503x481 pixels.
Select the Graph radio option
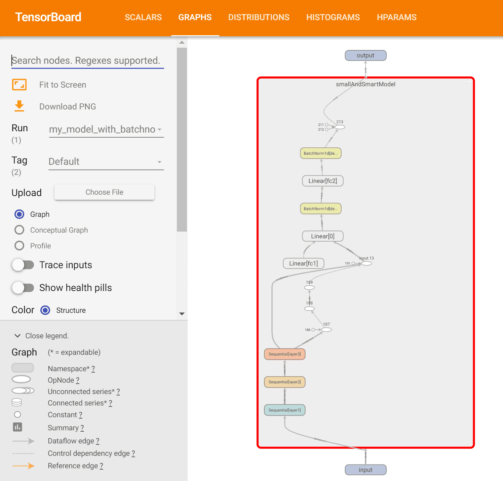[20, 214]
